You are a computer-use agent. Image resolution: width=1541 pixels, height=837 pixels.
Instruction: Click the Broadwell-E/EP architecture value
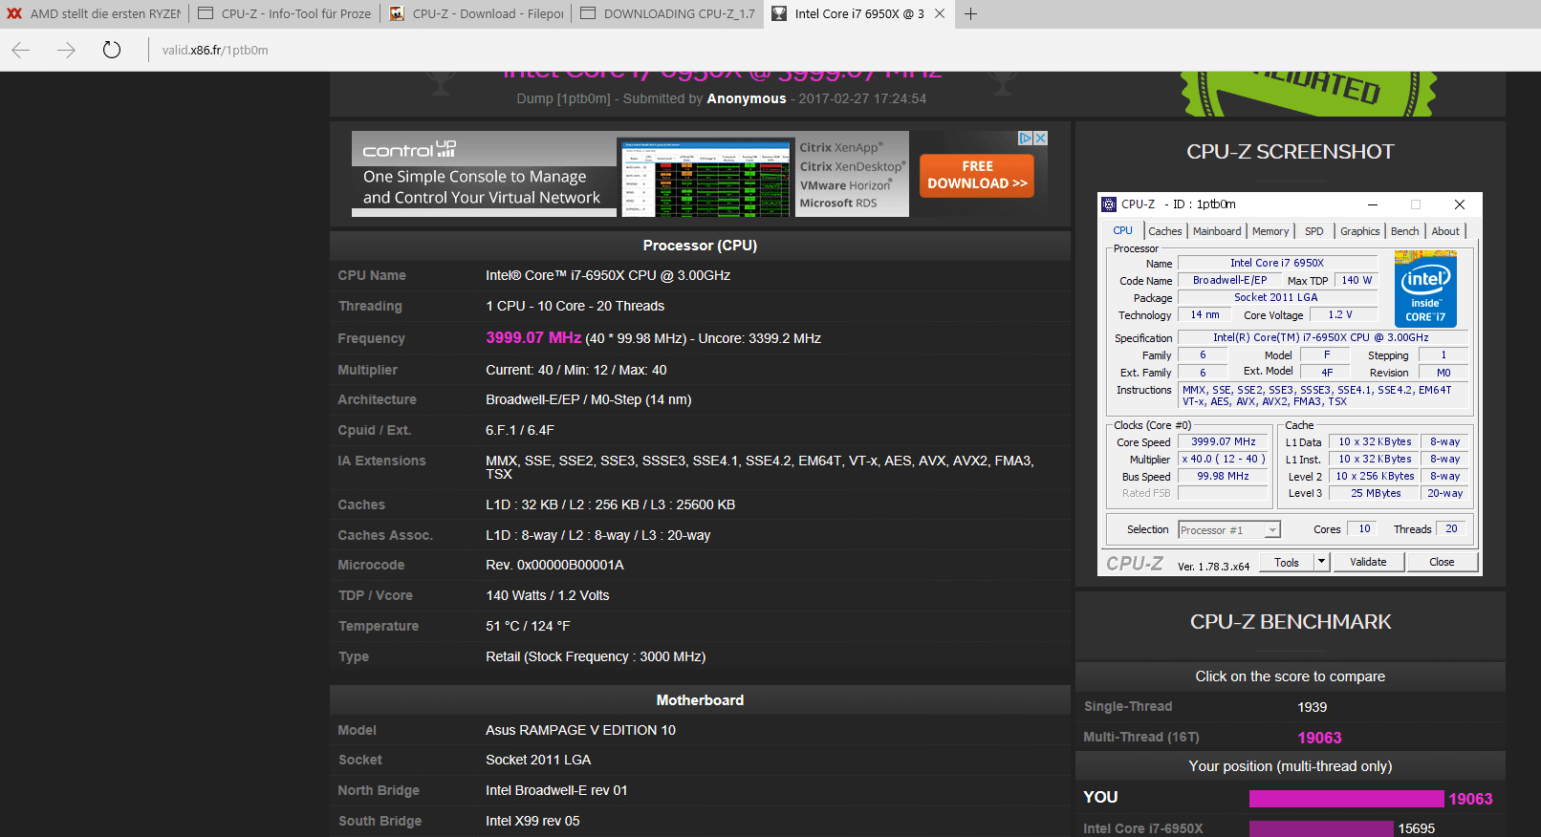(x=588, y=399)
